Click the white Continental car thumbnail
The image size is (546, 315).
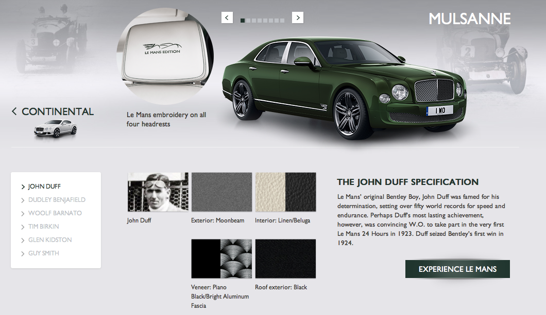[x=55, y=129]
